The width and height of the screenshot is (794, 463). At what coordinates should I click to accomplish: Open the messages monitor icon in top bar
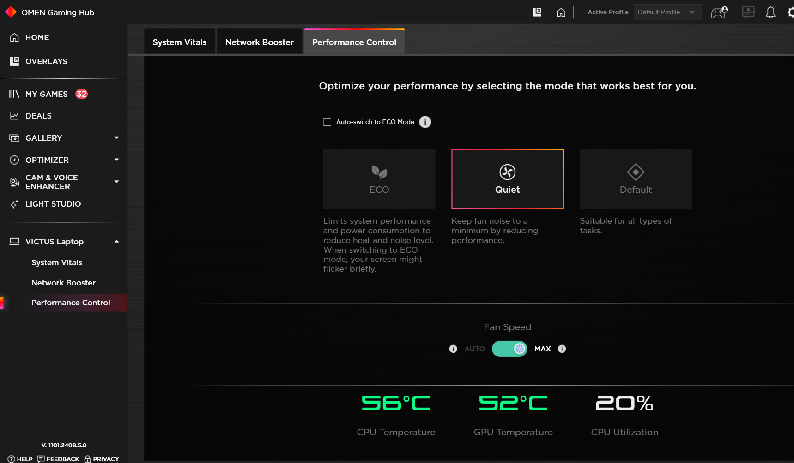tap(748, 12)
